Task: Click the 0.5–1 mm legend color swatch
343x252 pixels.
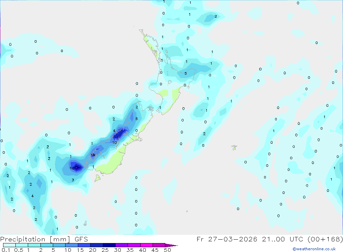Action: point(22,245)
